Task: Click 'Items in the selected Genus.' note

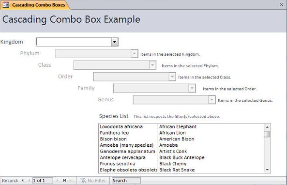Action: [x=245, y=100]
